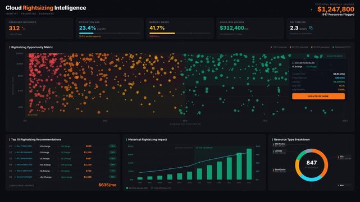Screen dimensions: 360x202
Task: Select the 41.7% Memory Waste value
Action: (x=157, y=28)
